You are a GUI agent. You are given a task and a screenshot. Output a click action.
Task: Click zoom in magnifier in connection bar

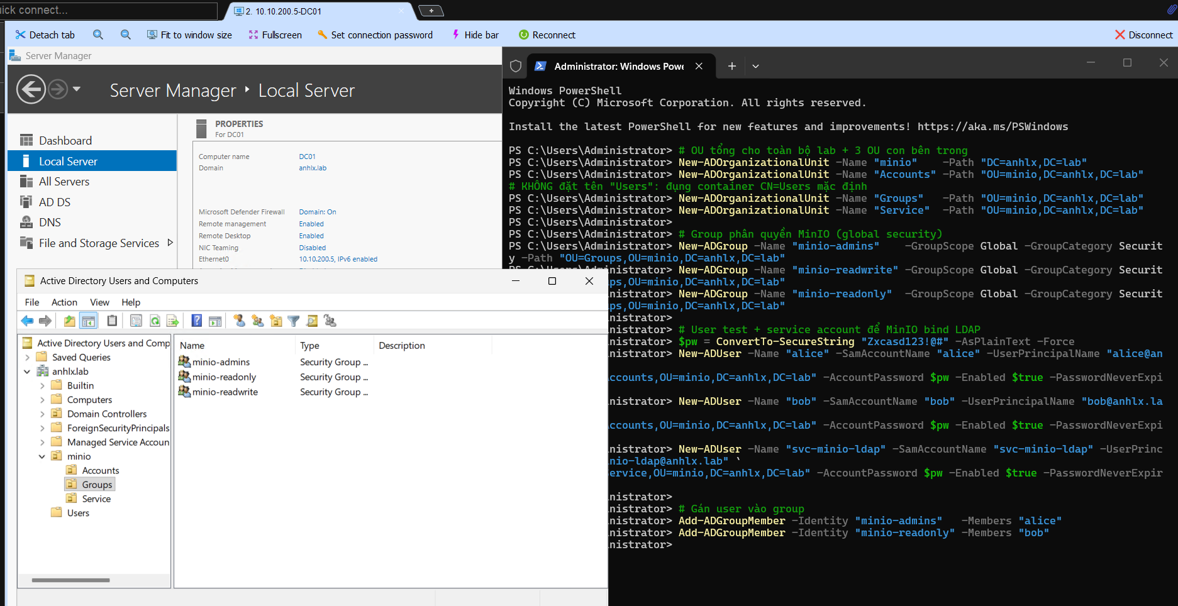98,35
